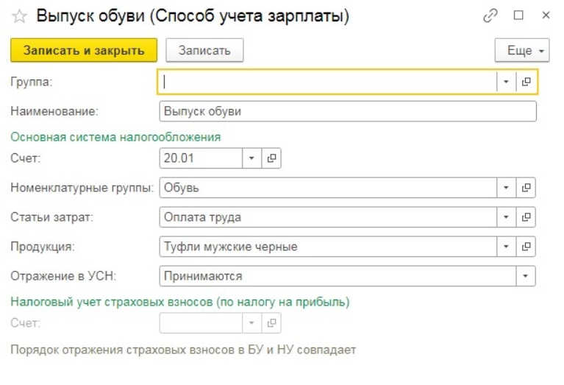Focus the Группа input field
564x385 pixels.
click(x=327, y=82)
